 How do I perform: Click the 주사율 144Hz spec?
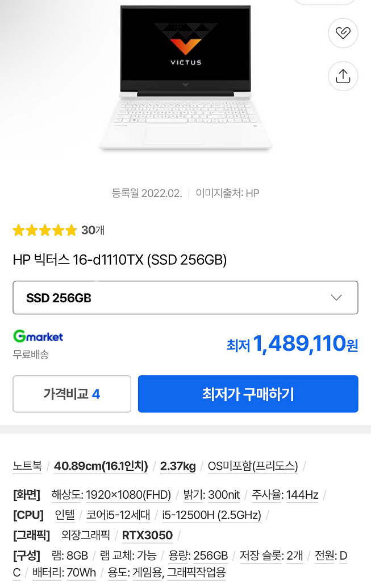pyautogui.click(x=283, y=495)
